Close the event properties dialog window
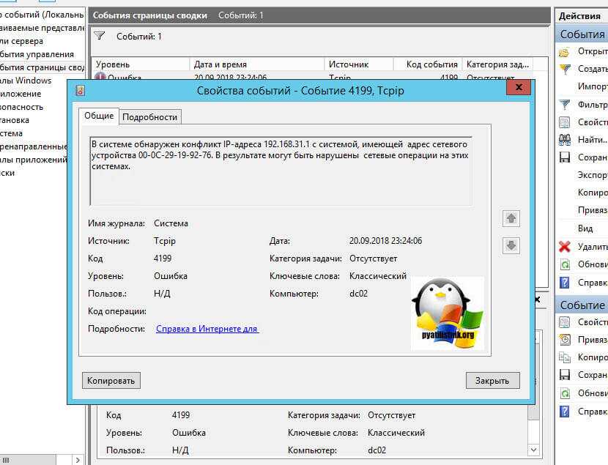Screen dimensions: 608x465 click(x=519, y=89)
